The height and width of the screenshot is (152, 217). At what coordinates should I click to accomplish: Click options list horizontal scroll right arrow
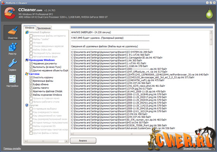coord(67,141)
